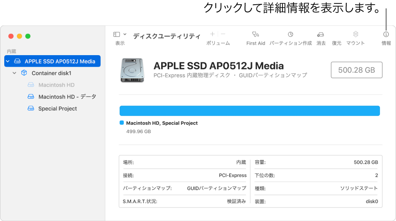Select Container disk1 in sidebar
This screenshot has width=396, height=221.
pyautogui.click(x=52, y=73)
